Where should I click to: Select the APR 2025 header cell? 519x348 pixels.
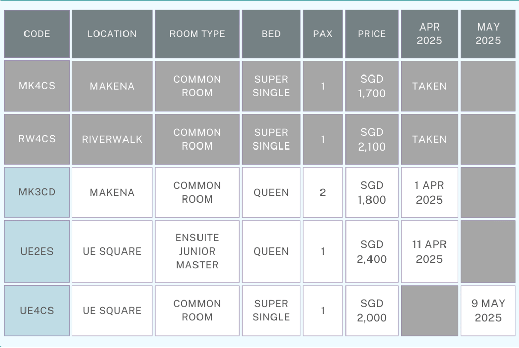[x=429, y=34]
